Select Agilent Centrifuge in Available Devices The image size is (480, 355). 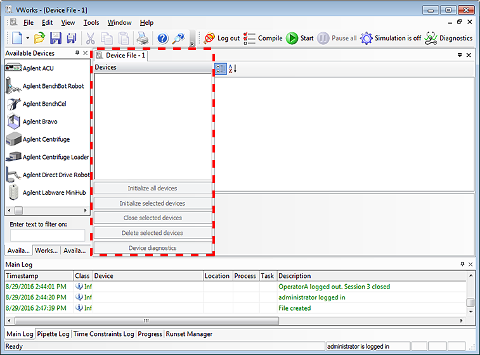[x=46, y=139]
